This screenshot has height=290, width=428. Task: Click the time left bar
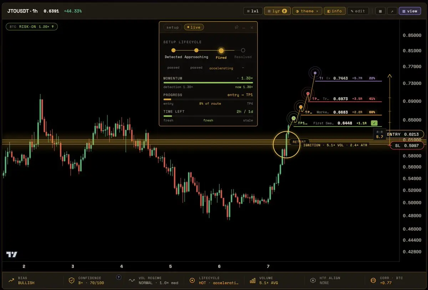(x=208, y=116)
